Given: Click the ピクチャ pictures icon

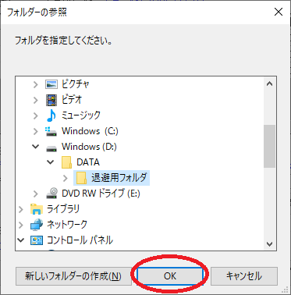Looking at the screenshot, I should coord(51,84).
